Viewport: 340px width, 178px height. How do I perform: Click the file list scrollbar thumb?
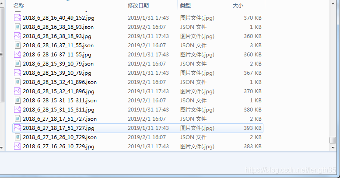[x=333, y=140]
